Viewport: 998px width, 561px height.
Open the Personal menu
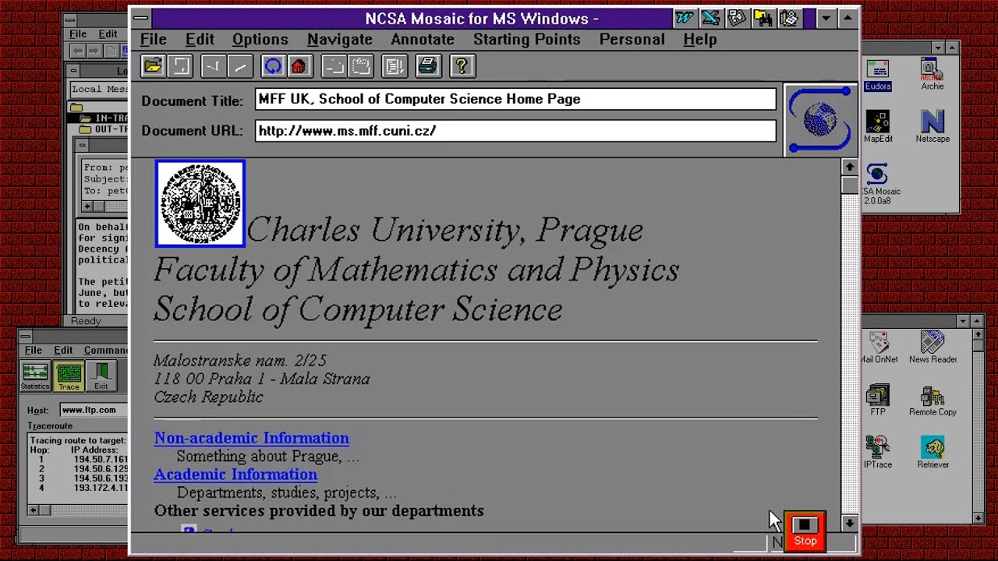point(632,39)
